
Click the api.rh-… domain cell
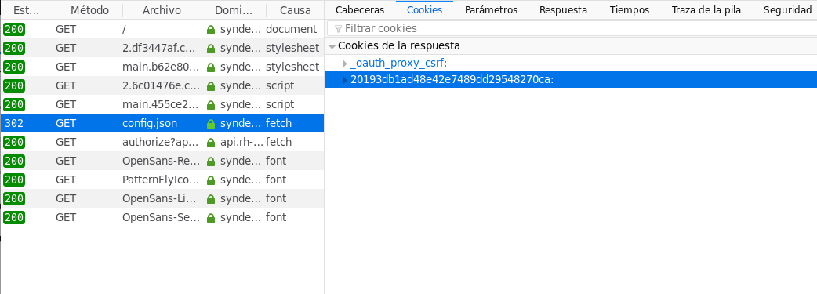(241, 142)
